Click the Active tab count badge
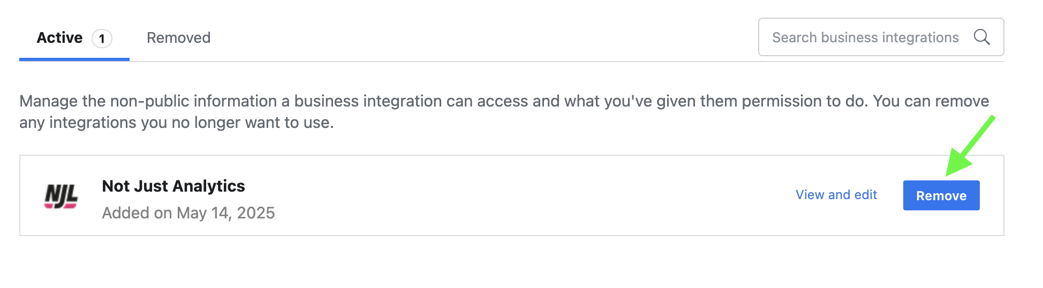 click(102, 39)
